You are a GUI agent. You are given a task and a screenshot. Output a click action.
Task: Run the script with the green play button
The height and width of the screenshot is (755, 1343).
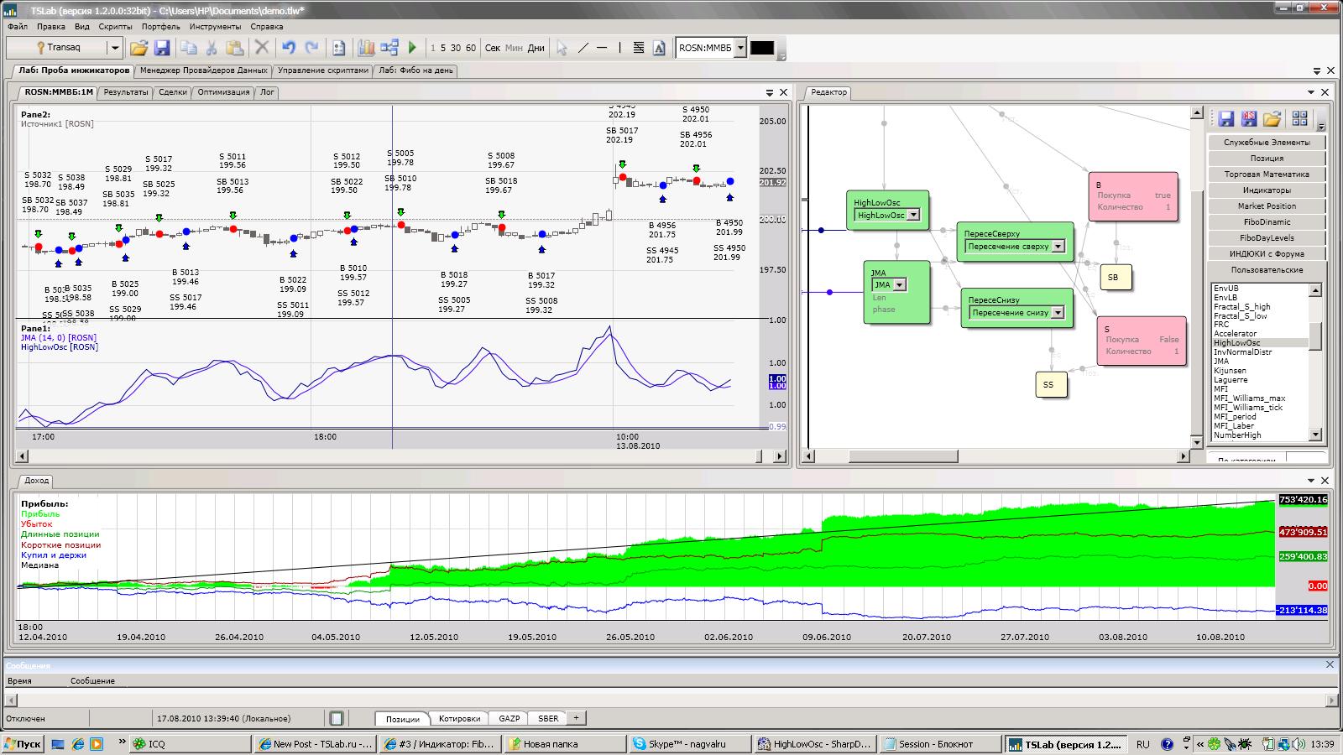(412, 48)
